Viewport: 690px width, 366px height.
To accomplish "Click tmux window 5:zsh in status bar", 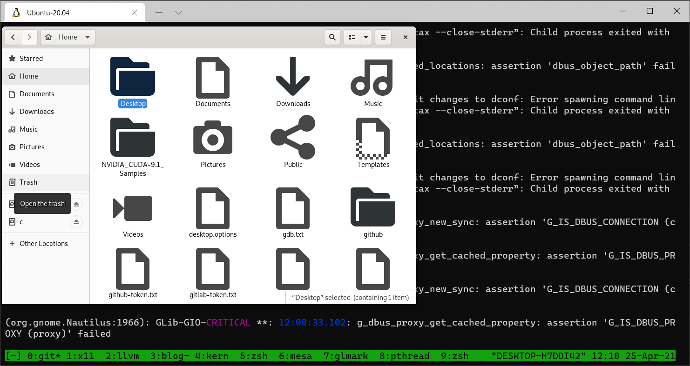I will click(254, 356).
